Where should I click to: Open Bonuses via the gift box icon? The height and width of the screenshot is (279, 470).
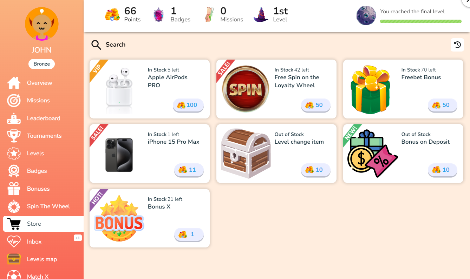tap(14, 189)
